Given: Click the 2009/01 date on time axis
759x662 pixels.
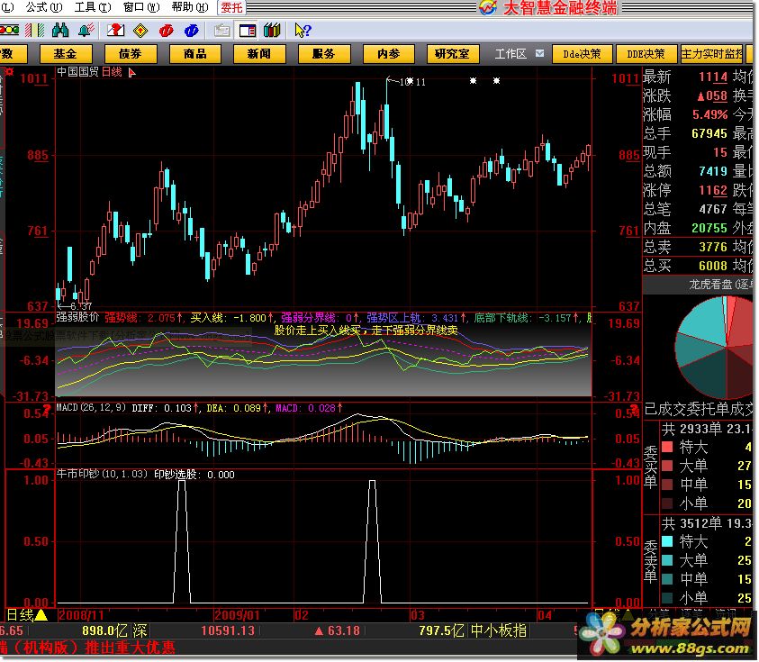Looking at the screenshot, I should point(237,615).
